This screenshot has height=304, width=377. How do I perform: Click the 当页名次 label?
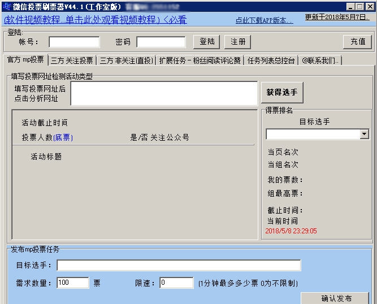pyautogui.click(x=283, y=152)
